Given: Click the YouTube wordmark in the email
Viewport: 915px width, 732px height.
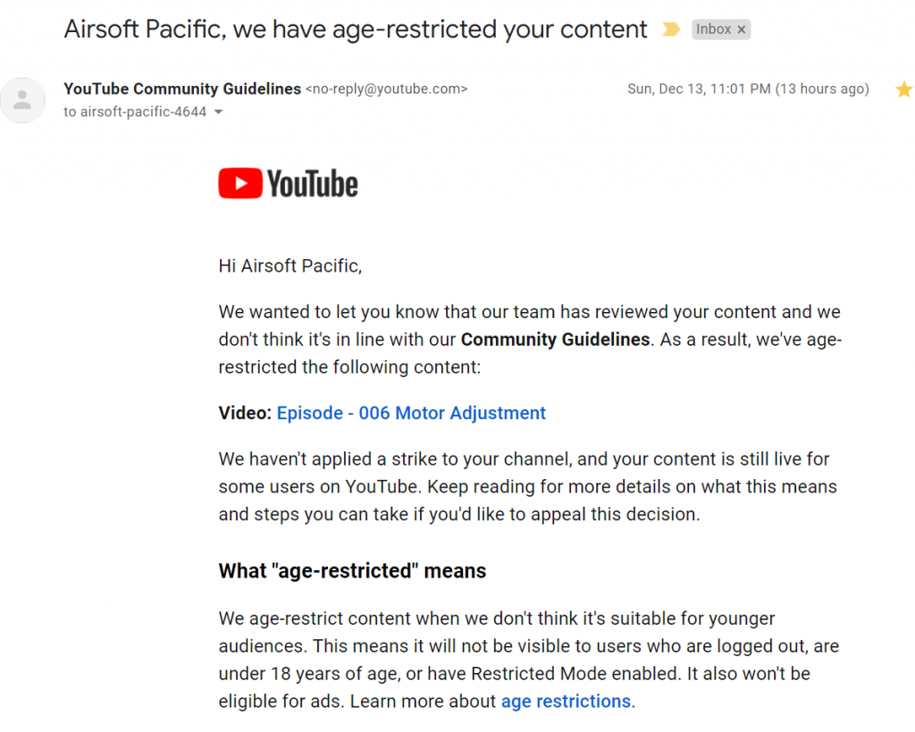Looking at the screenshot, I should point(313,184).
